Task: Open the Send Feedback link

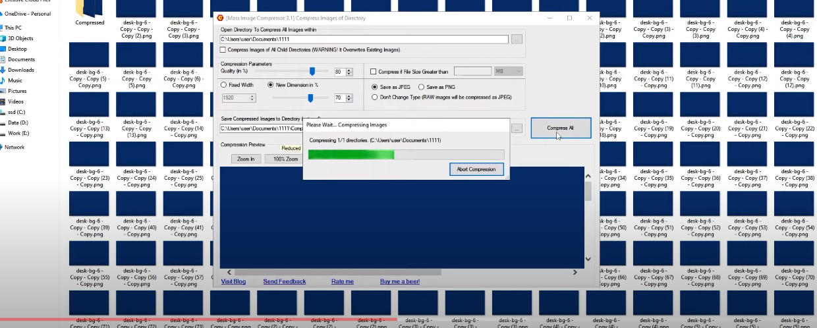Action: 285,281
